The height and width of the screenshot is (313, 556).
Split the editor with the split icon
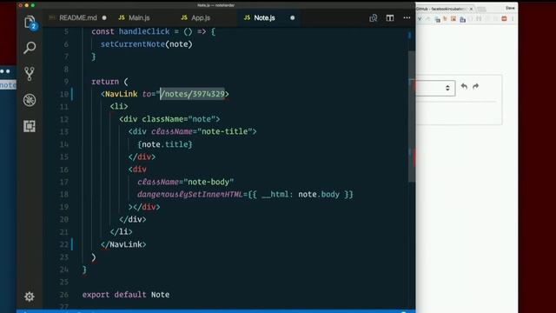(x=390, y=17)
